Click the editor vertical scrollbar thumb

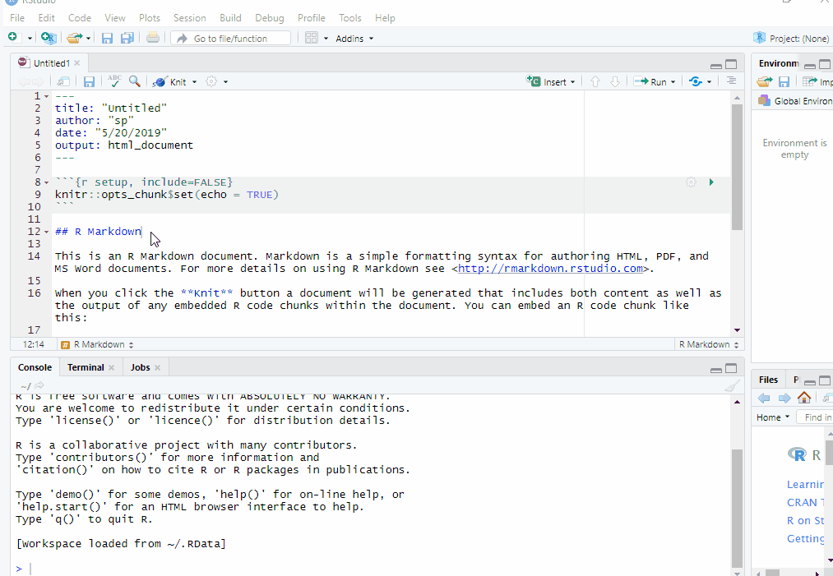pos(737,167)
